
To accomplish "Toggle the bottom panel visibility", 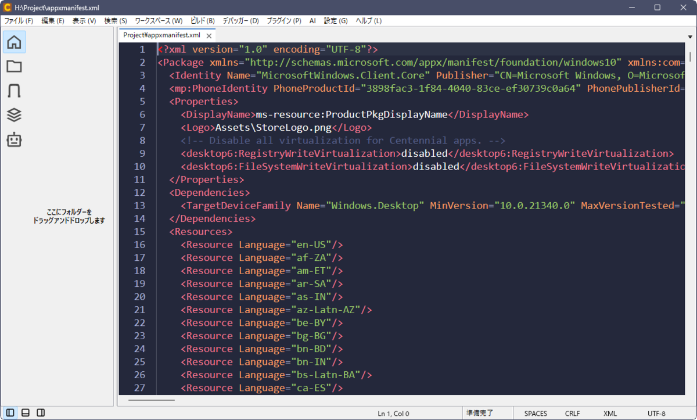I will (25, 413).
